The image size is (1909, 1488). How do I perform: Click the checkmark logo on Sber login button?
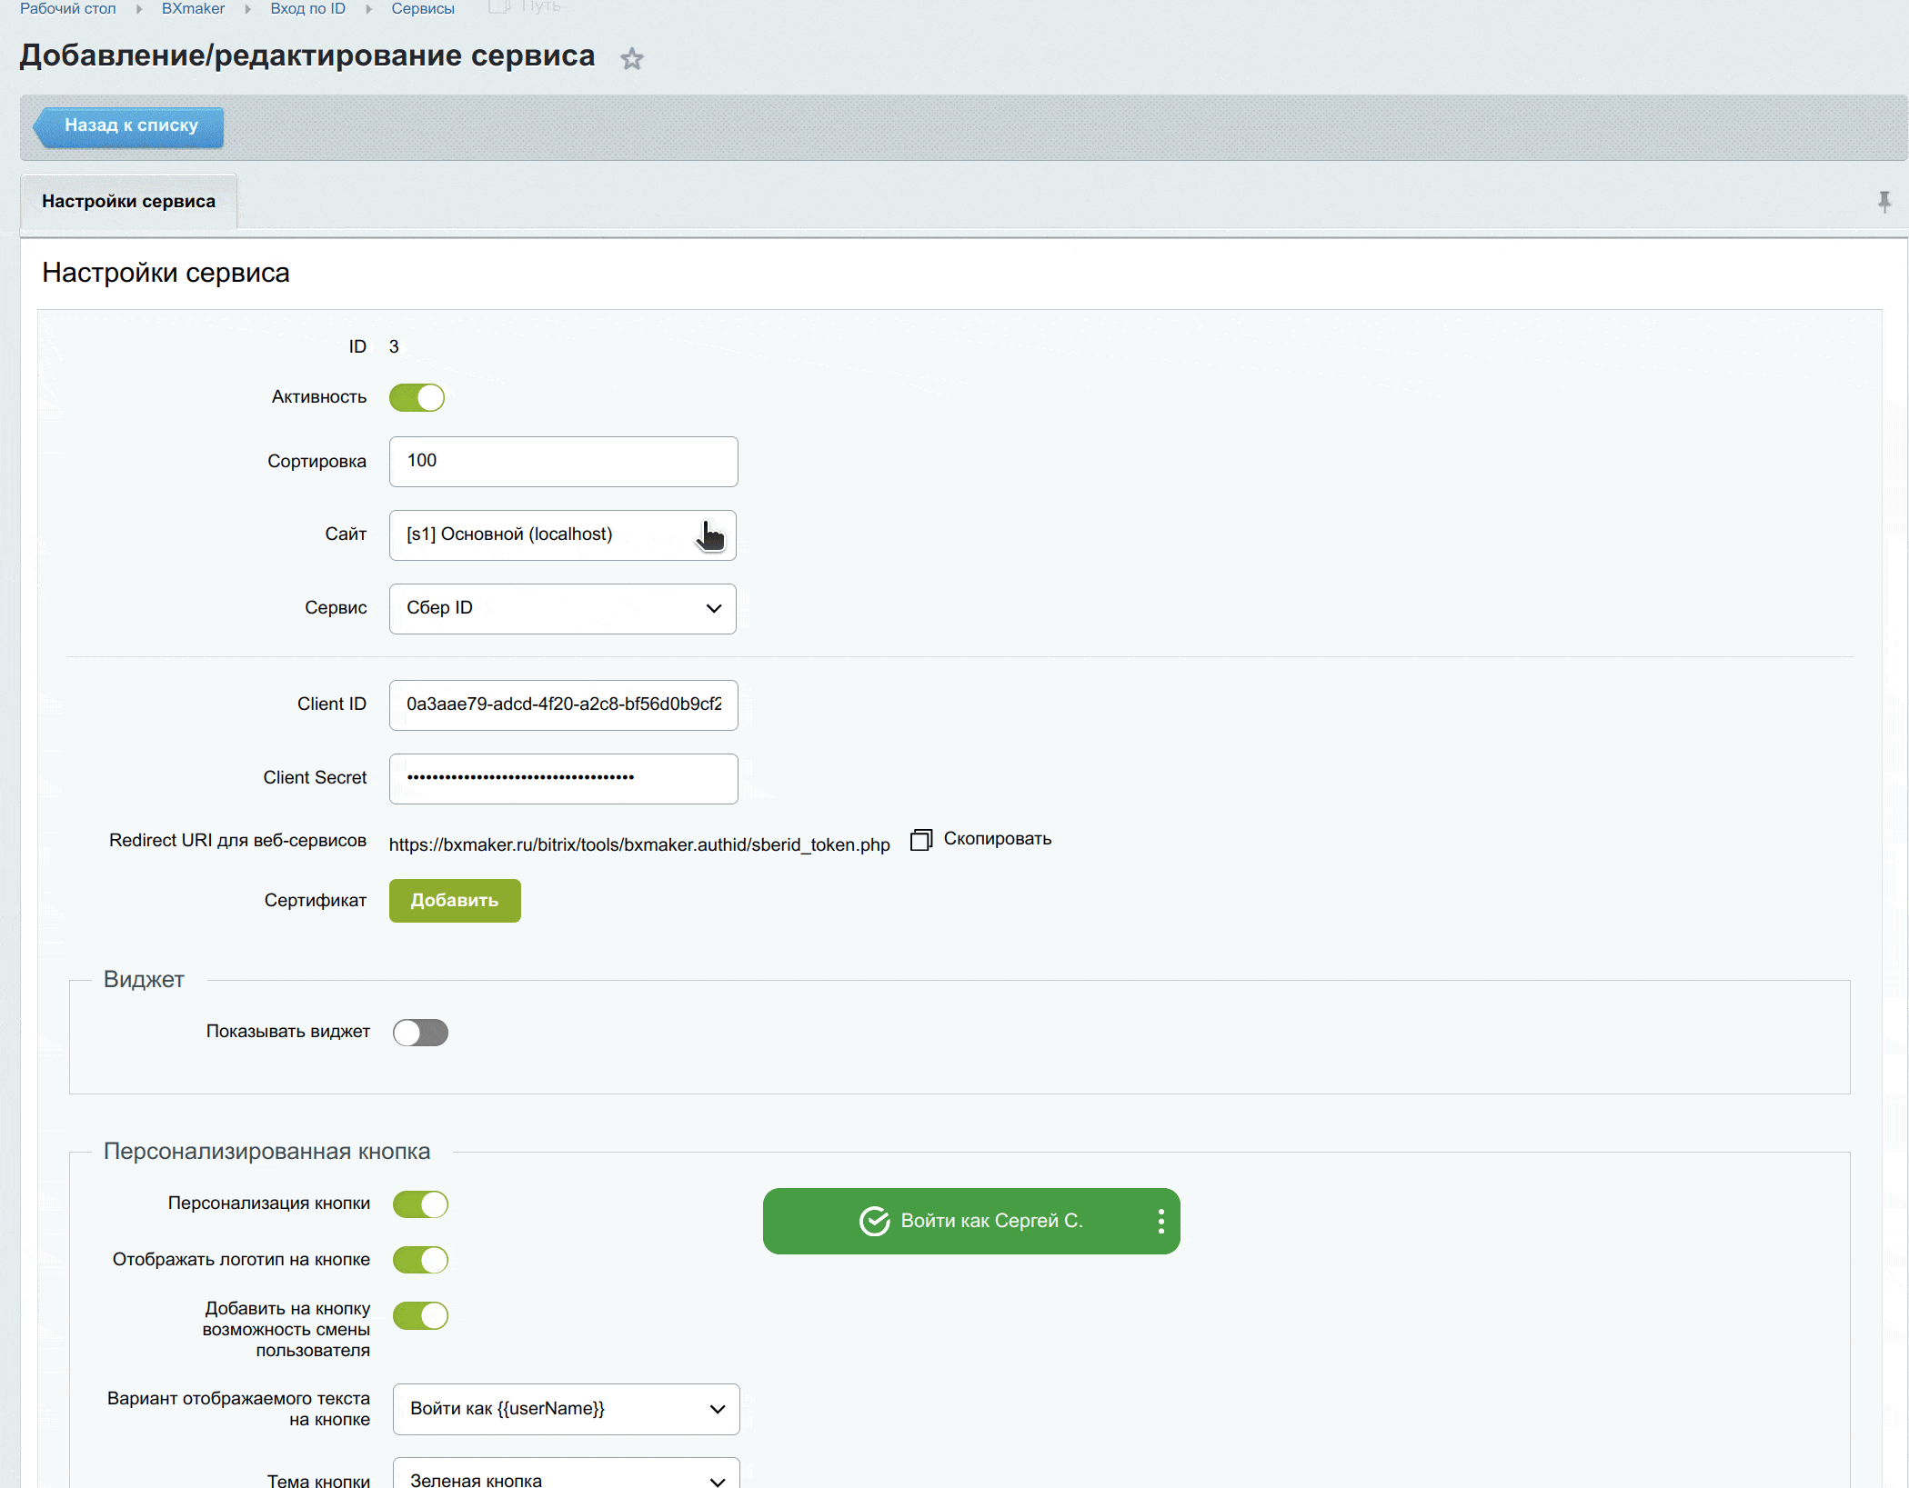(x=874, y=1221)
